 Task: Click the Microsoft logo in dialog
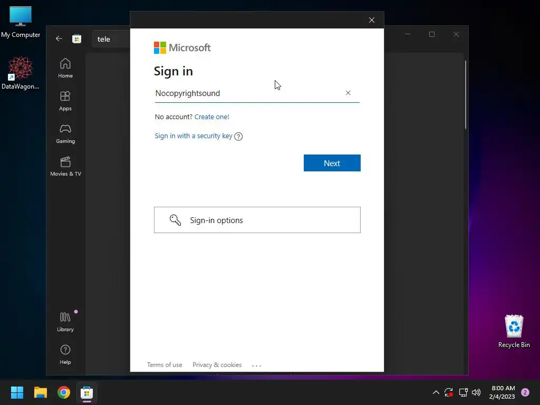[182, 47]
